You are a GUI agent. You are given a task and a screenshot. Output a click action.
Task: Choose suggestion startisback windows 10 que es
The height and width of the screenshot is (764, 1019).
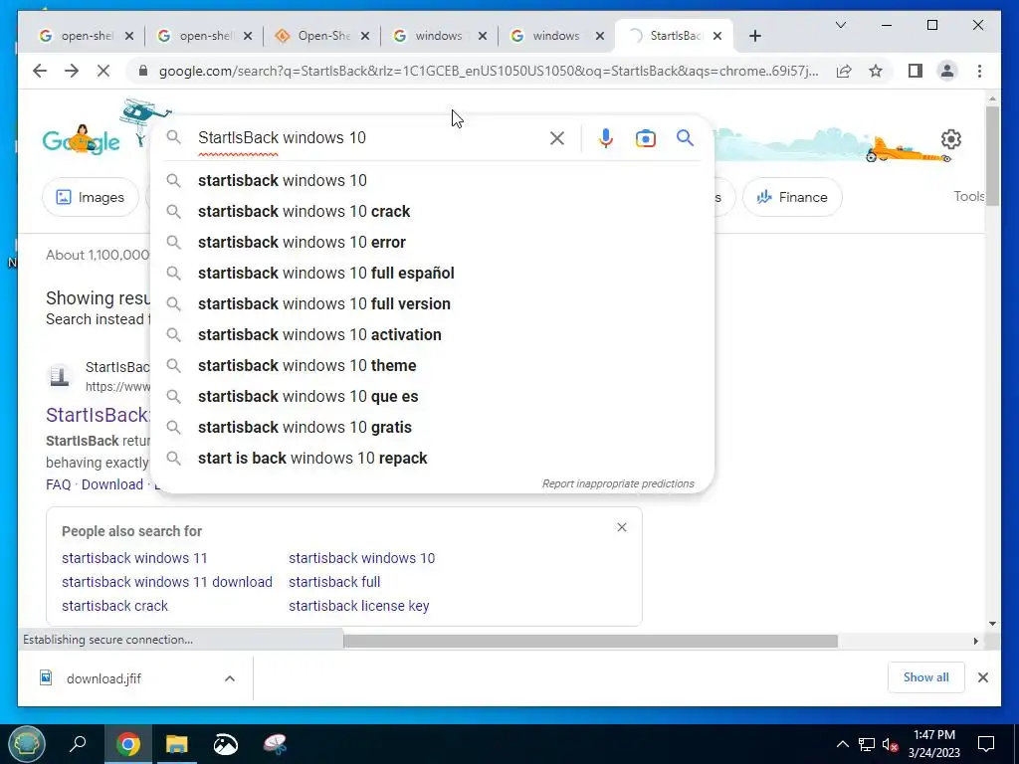pos(432,396)
